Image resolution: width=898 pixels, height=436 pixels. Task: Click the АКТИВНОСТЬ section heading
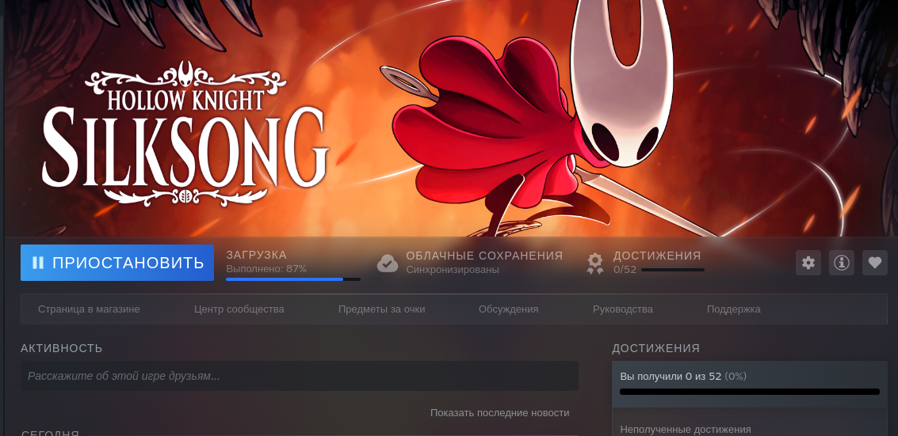tap(61, 348)
